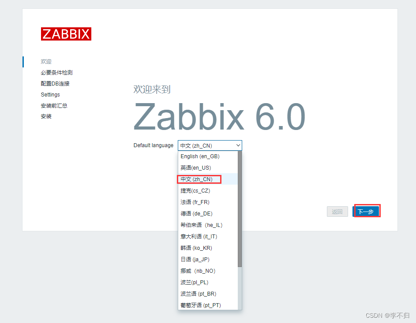Choose 日语 (ja_JP) language
The image size is (416, 323).
click(x=208, y=259)
